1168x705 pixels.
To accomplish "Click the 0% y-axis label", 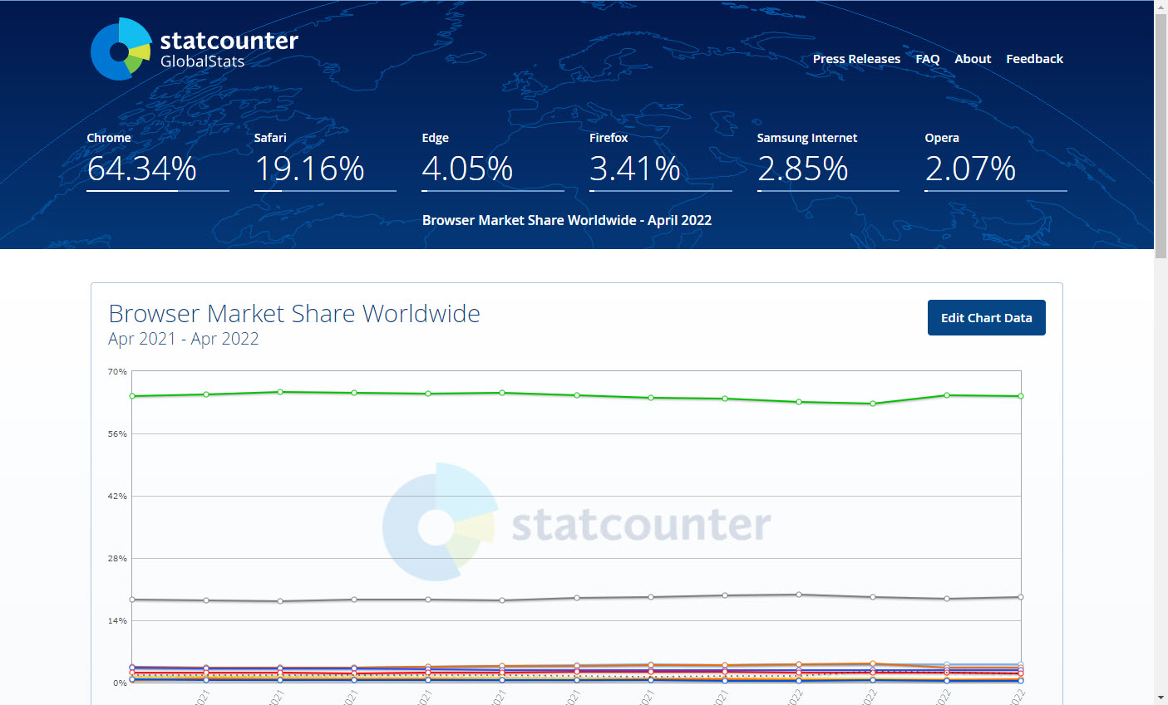I will (120, 683).
